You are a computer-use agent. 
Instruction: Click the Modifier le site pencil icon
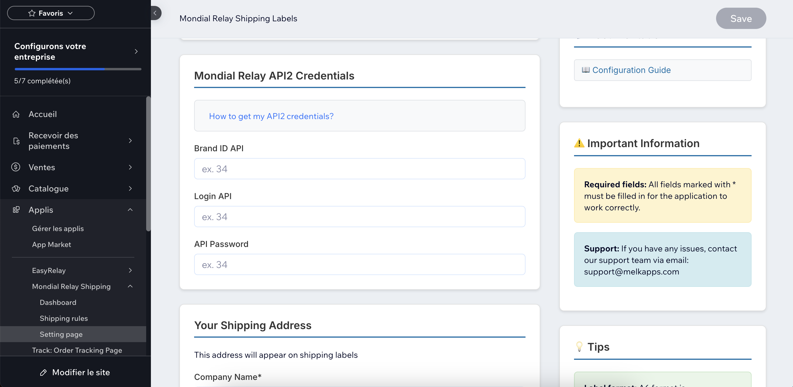[x=44, y=372]
